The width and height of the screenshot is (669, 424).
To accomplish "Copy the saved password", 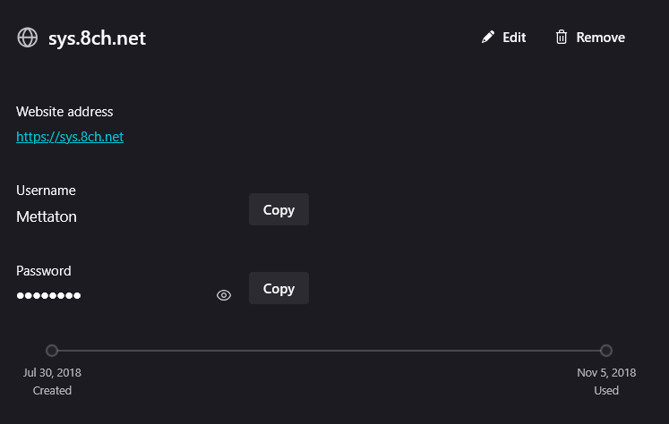I will [279, 288].
